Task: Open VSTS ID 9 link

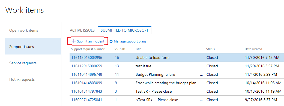Action: click(x=116, y=83)
